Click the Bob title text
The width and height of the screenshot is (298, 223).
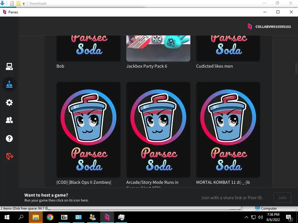[x=60, y=66]
